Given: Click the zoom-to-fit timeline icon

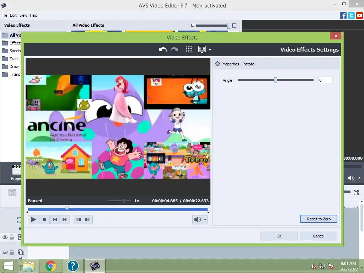Looking at the screenshot, I should (x=356, y=192).
